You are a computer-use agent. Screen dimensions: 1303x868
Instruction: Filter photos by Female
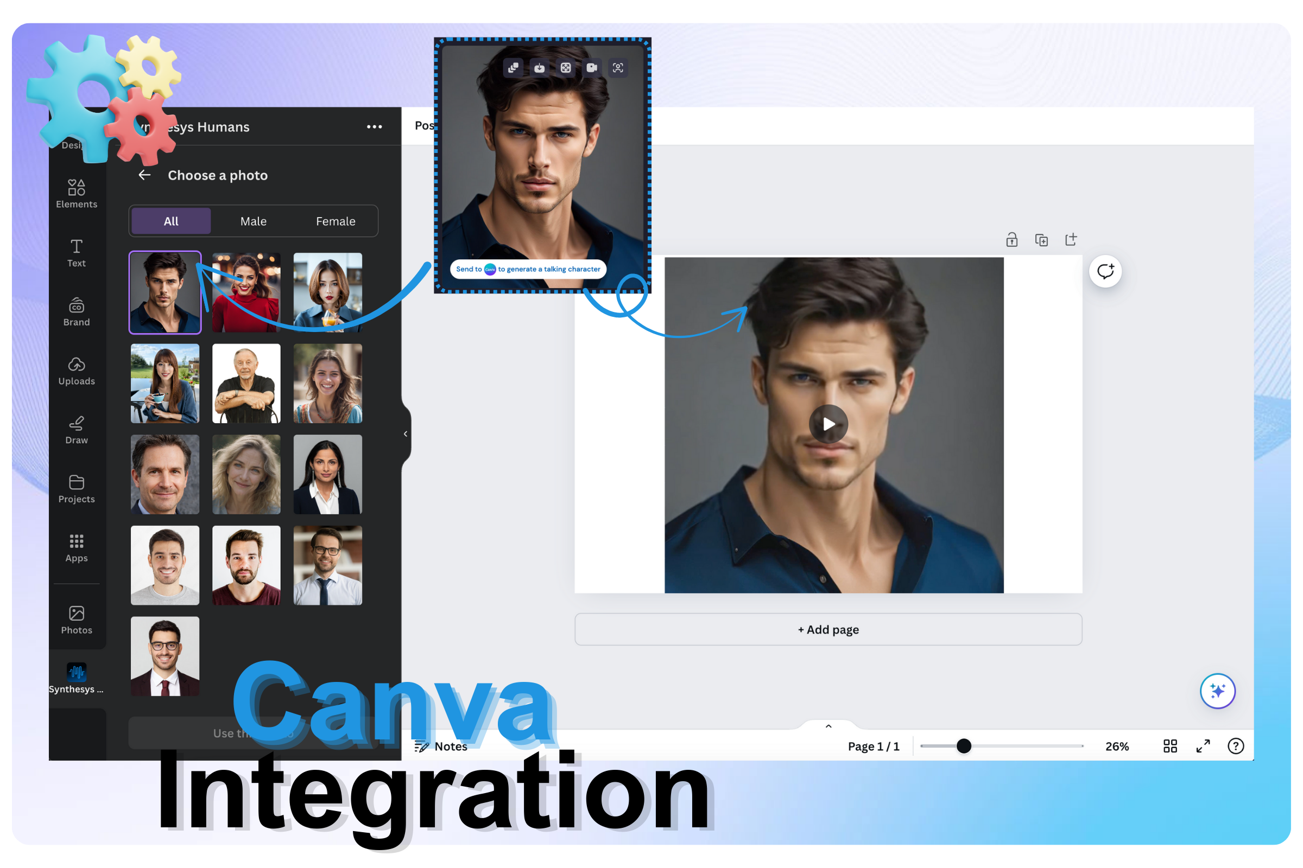coord(335,221)
